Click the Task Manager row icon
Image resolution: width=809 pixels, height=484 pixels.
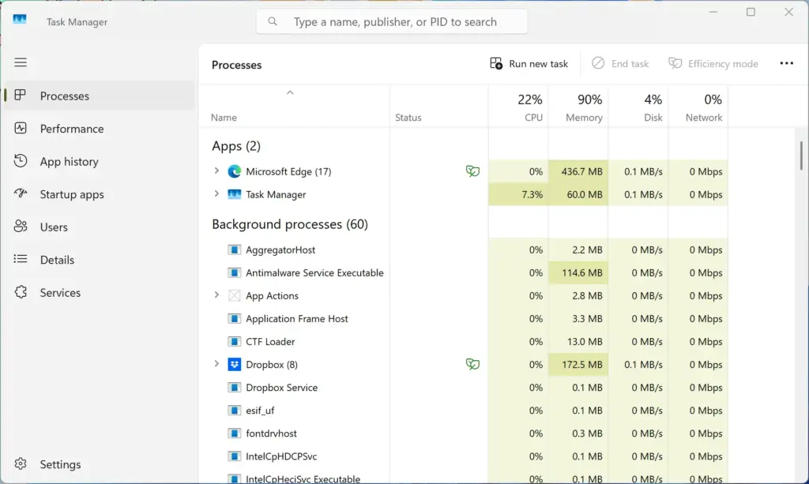pos(234,194)
